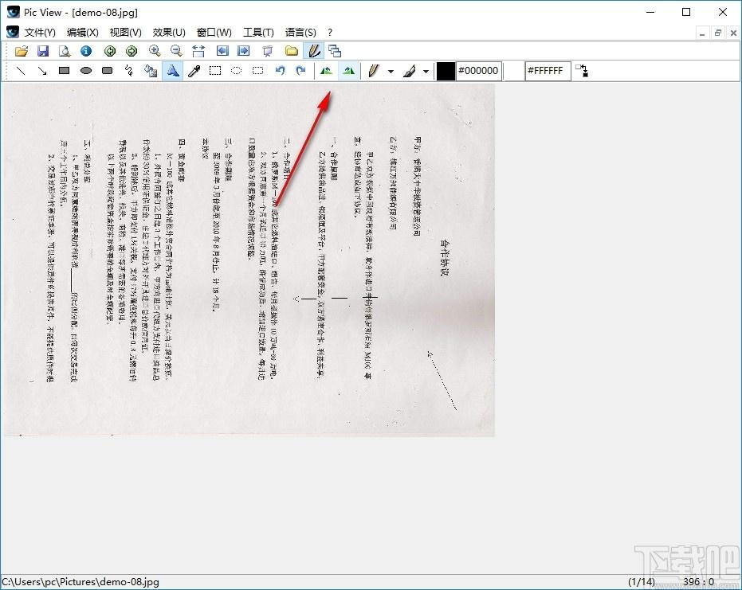Open the 文件(Y) menu
Image resolution: width=742 pixels, height=590 pixels.
click(x=40, y=32)
